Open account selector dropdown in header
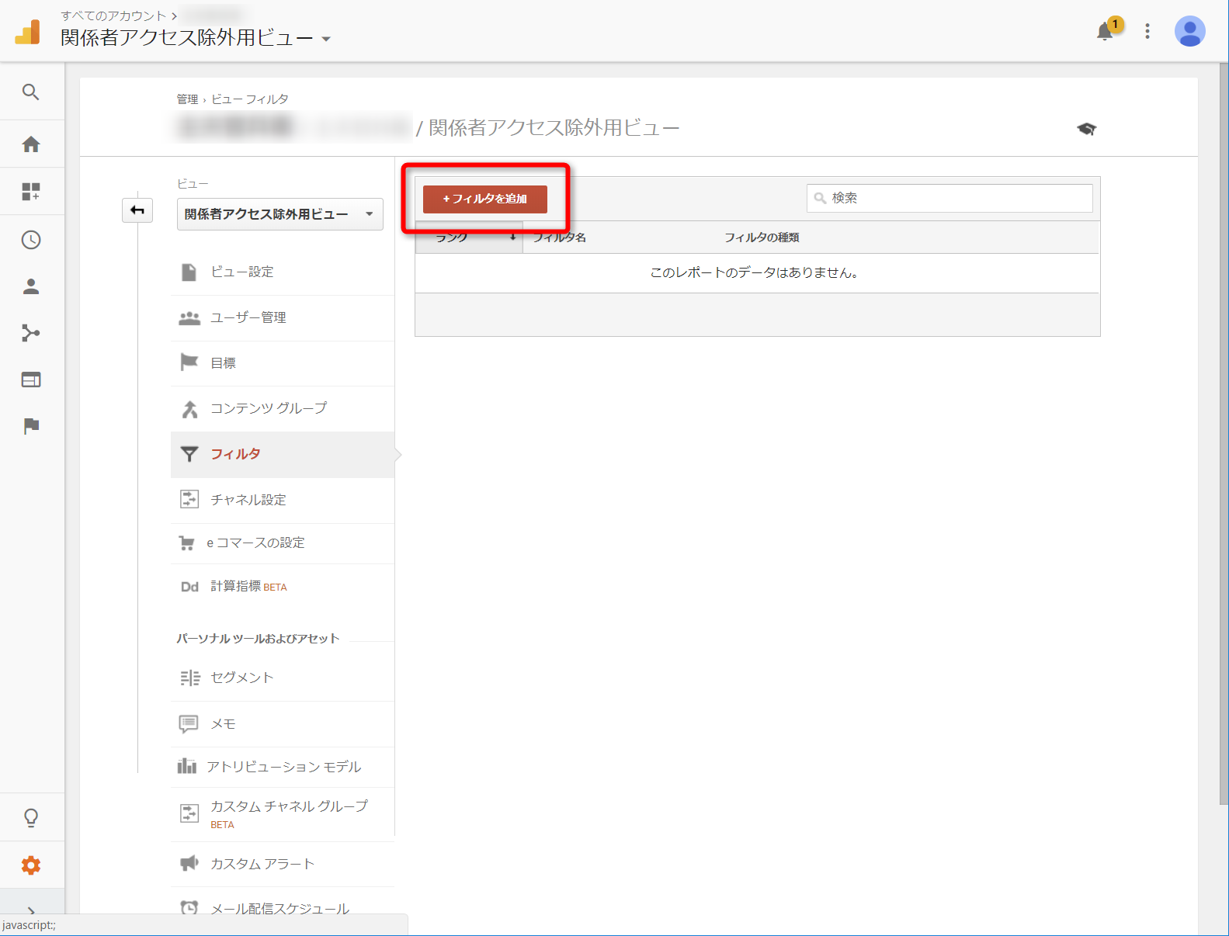The image size is (1229, 936). 196,38
